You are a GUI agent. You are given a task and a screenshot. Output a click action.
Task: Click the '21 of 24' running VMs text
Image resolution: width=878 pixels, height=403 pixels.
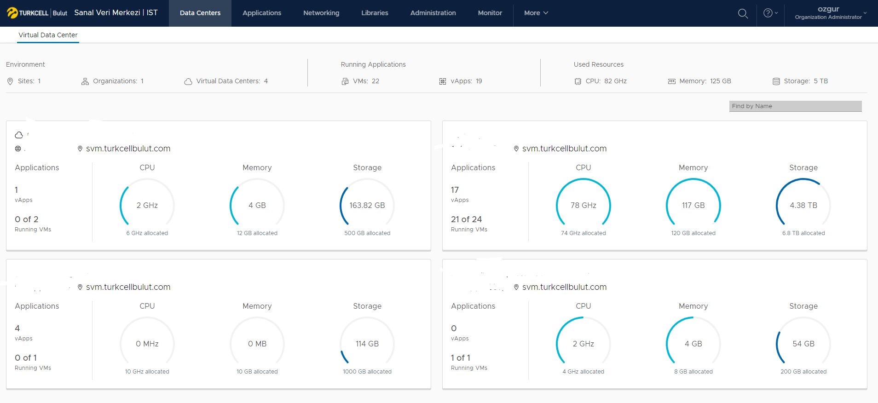[466, 219]
